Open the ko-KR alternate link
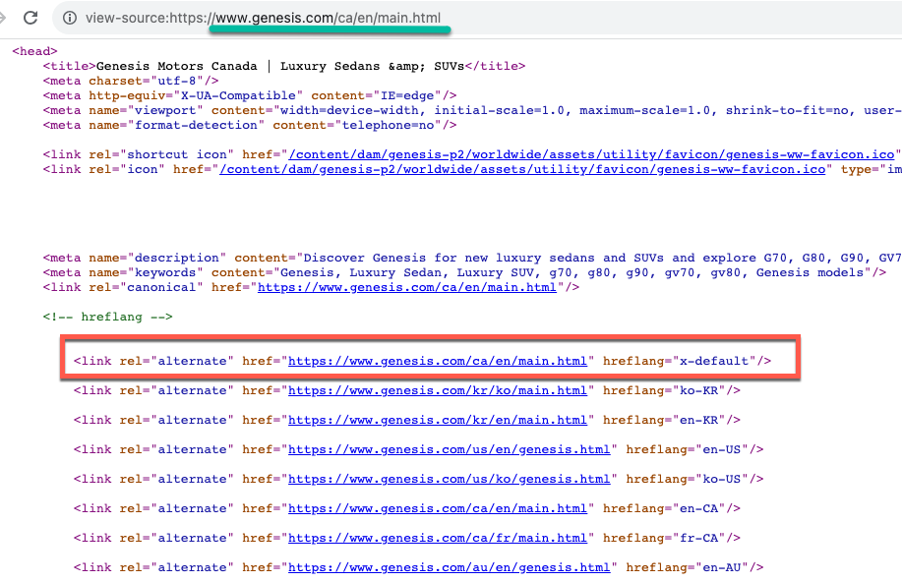902x582 pixels. (437, 390)
